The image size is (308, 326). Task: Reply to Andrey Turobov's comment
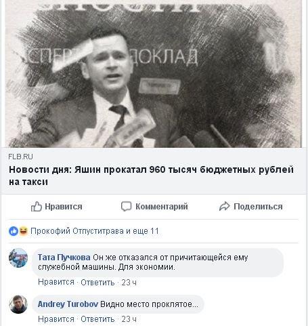click(x=97, y=319)
